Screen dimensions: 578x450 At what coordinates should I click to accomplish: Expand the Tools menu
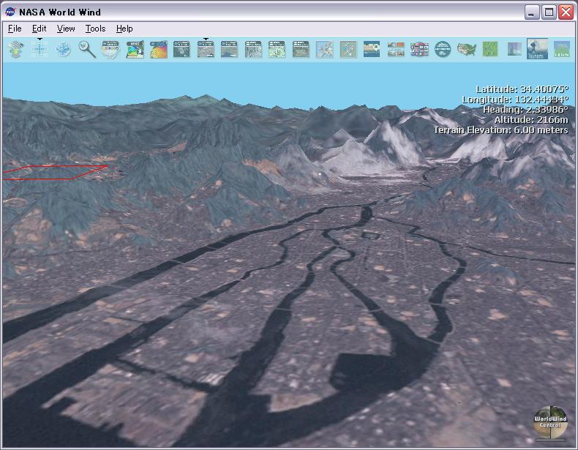click(x=95, y=29)
